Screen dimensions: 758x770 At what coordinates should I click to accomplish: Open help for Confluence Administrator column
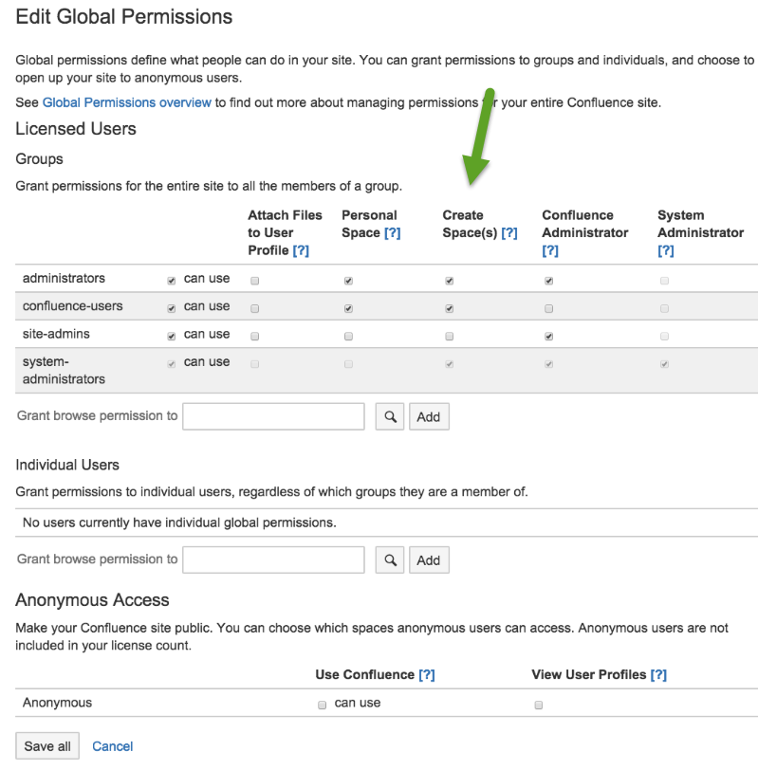pyautogui.click(x=550, y=250)
